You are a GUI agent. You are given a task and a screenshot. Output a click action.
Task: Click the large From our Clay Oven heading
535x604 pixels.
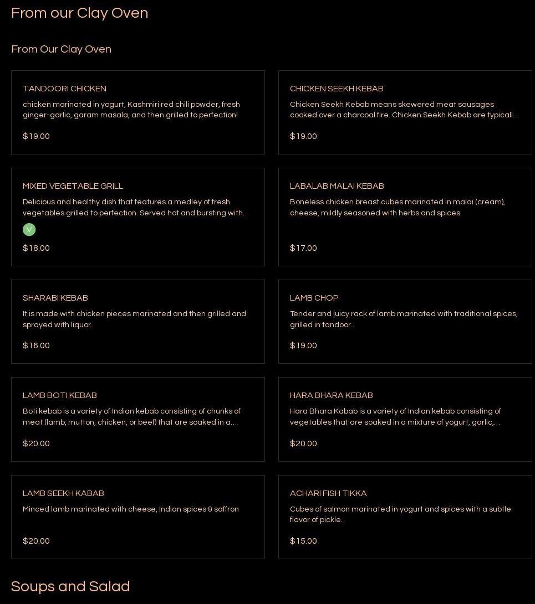[79, 13]
